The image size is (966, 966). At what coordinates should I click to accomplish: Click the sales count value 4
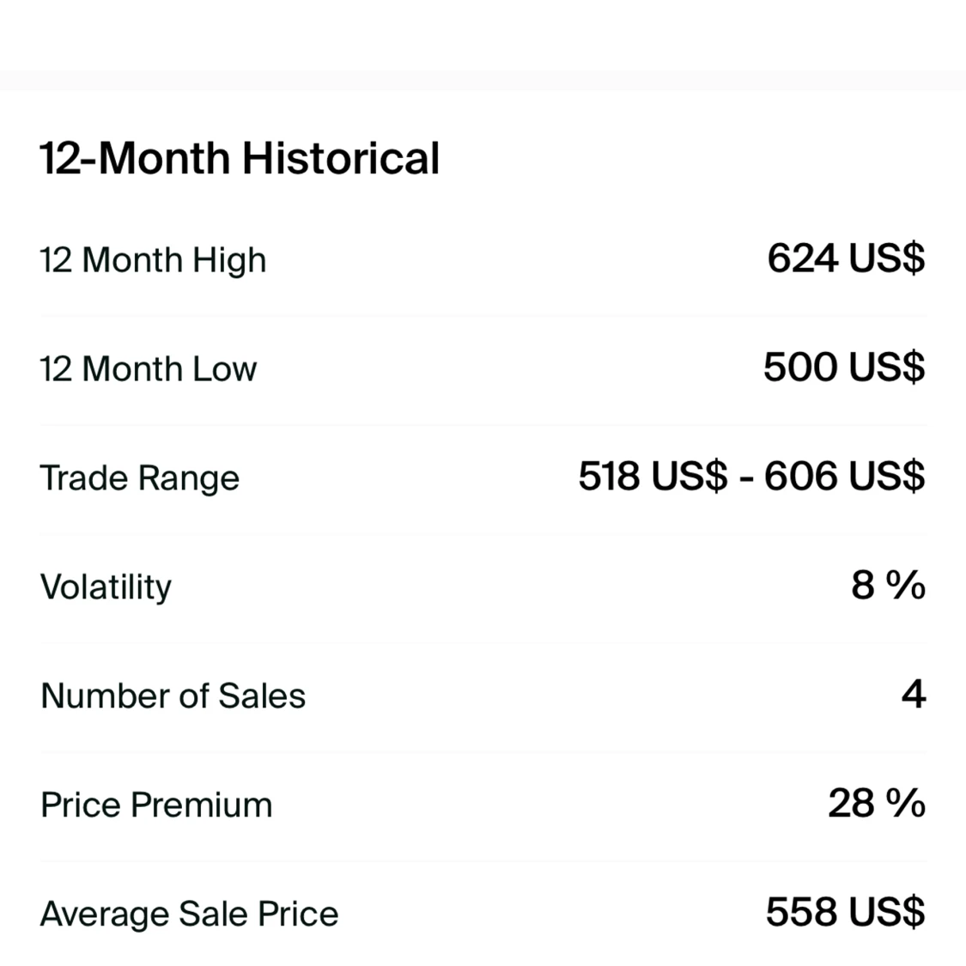[914, 694]
